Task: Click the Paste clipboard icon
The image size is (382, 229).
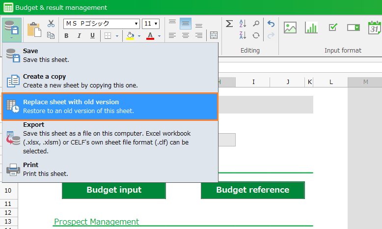Action: click(34, 29)
